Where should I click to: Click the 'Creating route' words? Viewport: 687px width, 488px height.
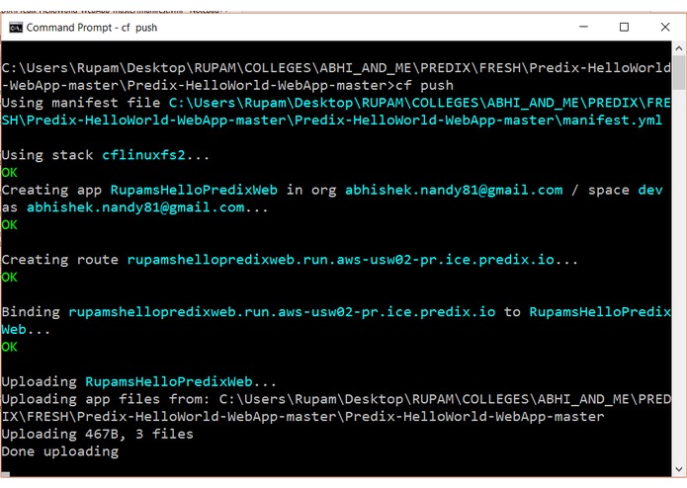point(60,260)
